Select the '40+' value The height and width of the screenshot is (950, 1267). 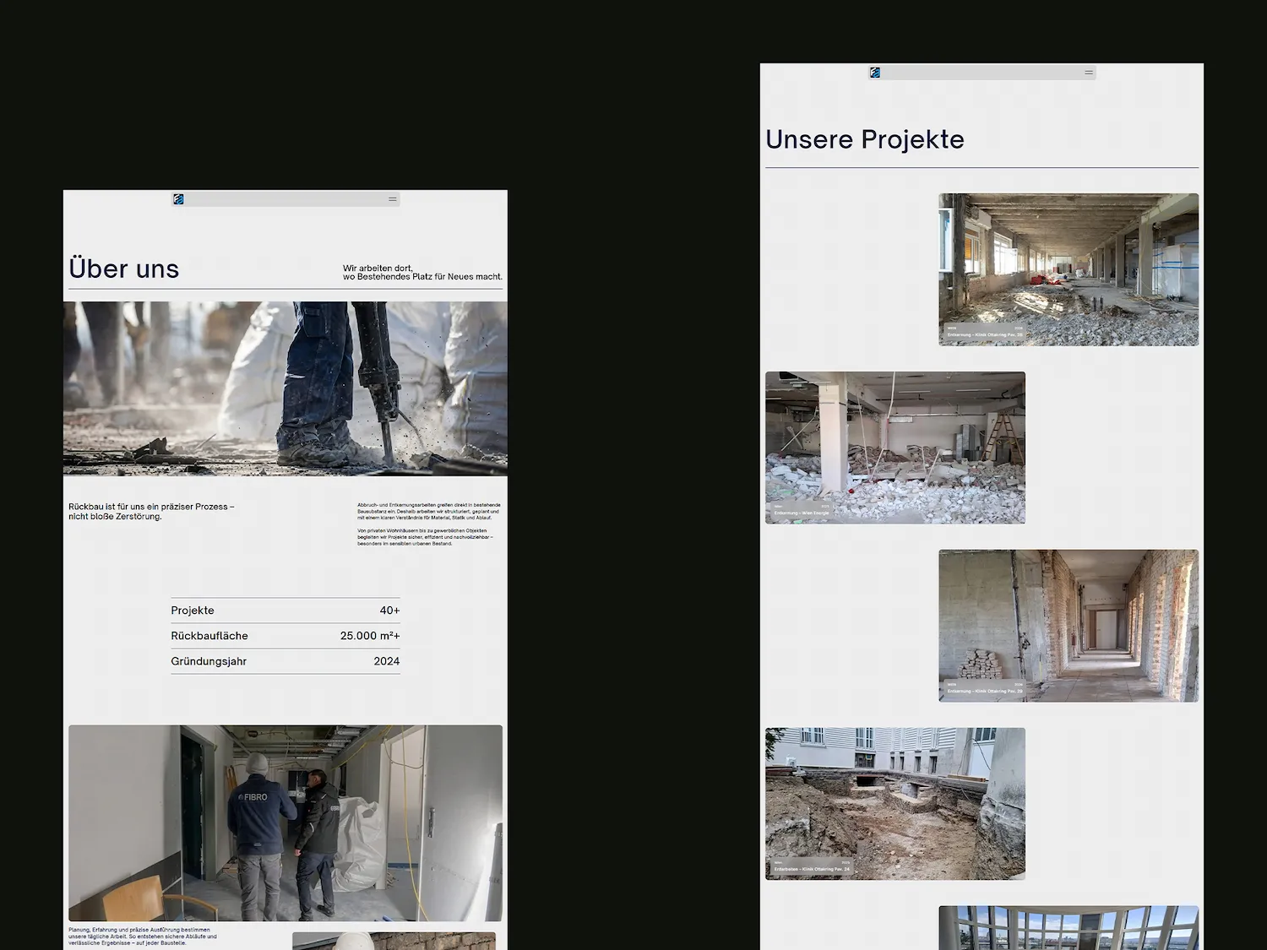pyautogui.click(x=389, y=611)
